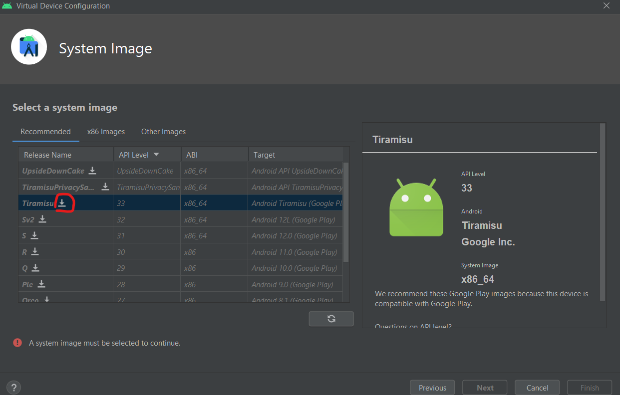This screenshot has width=620, height=395.
Task: Open the Other Images tab
Action: coord(163,132)
